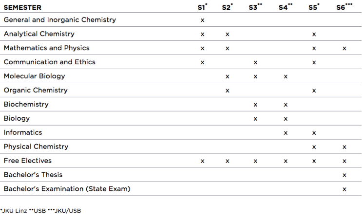Click the x for Bachelor's Thesis in S6
362x220 pixels.
(x=344, y=175)
